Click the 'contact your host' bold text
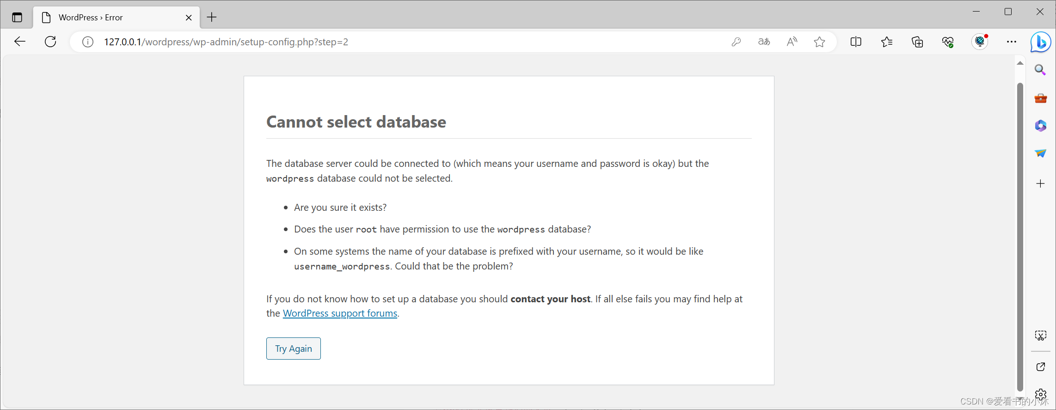Image resolution: width=1056 pixels, height=410 pixels. pyautogui.click(x=550, y=299)
